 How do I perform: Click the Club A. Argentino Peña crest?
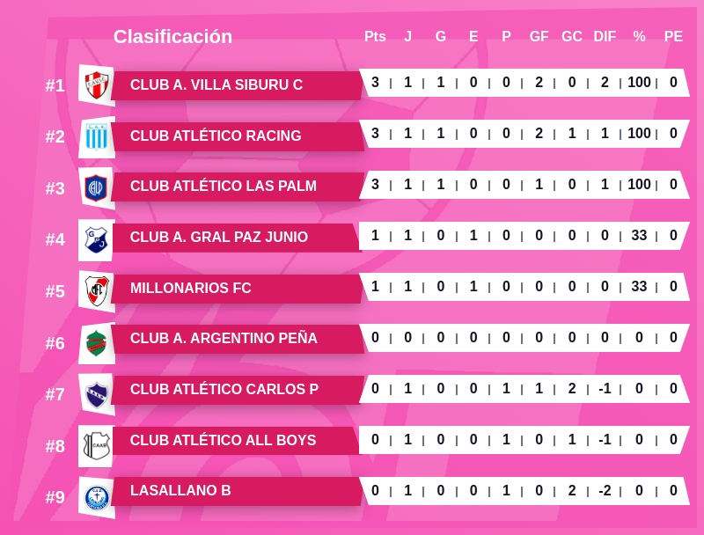coord(96,342)
